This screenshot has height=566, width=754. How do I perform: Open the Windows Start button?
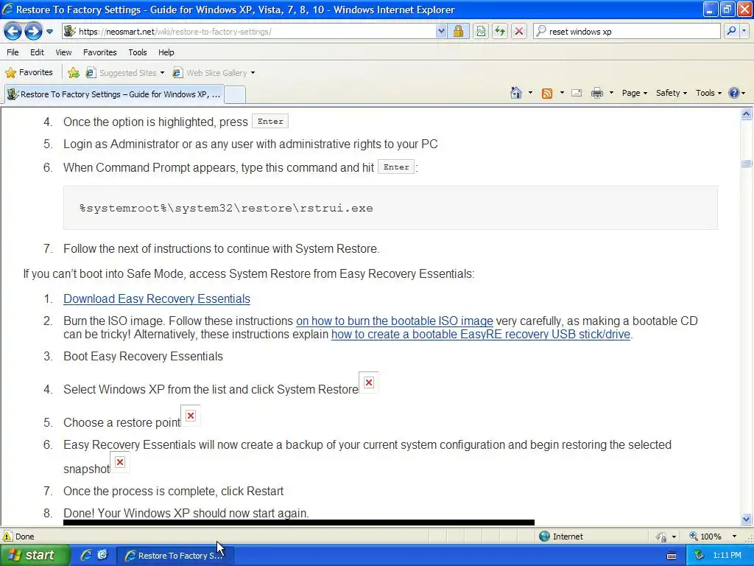35,556
